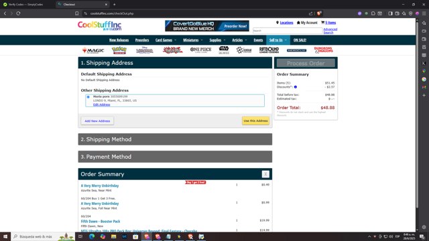Viewport: 429px width, 241px height.
Task: Open the New Releases menu item
Action: click(119, 40)
